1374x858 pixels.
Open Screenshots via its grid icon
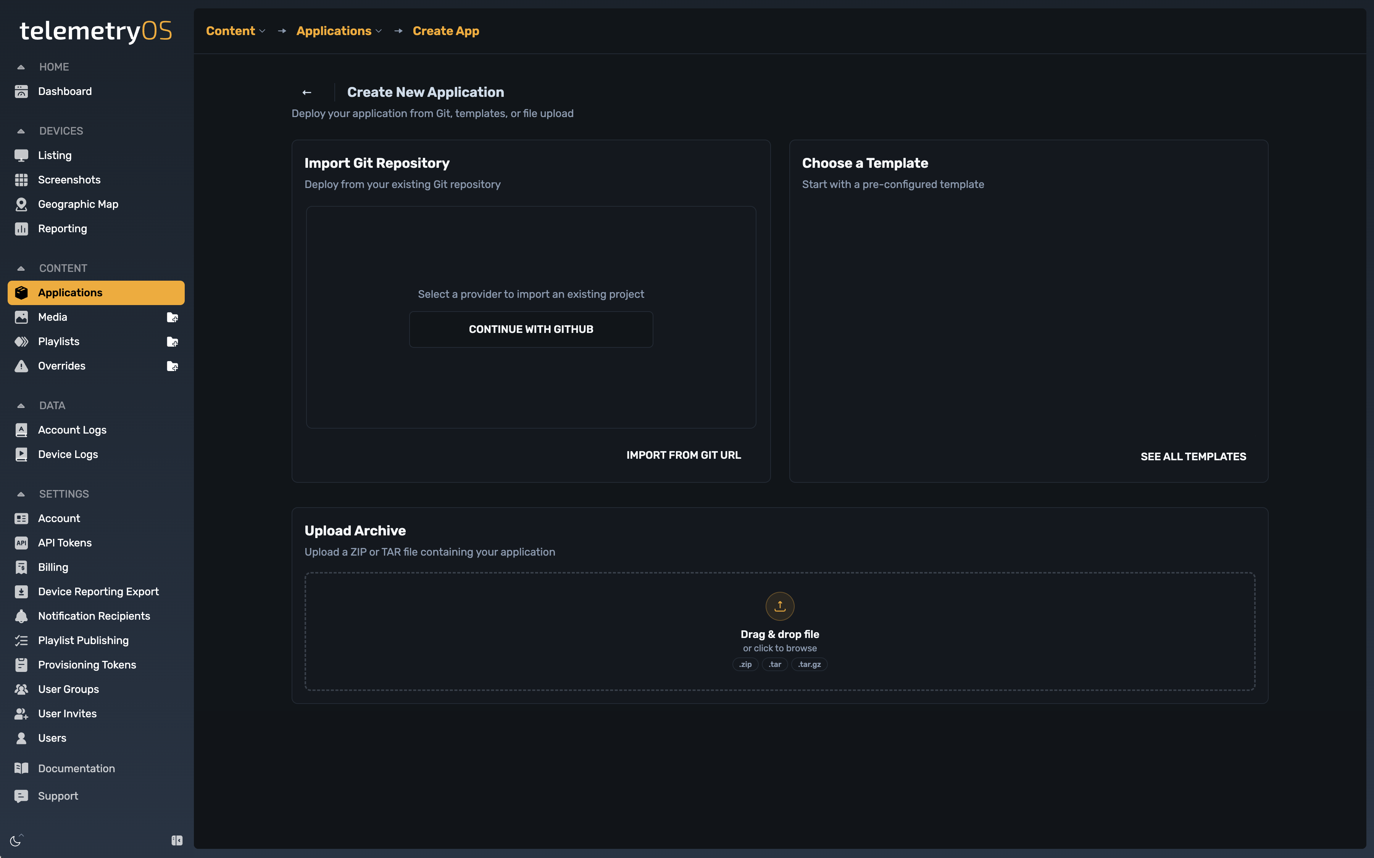point(22,179)
